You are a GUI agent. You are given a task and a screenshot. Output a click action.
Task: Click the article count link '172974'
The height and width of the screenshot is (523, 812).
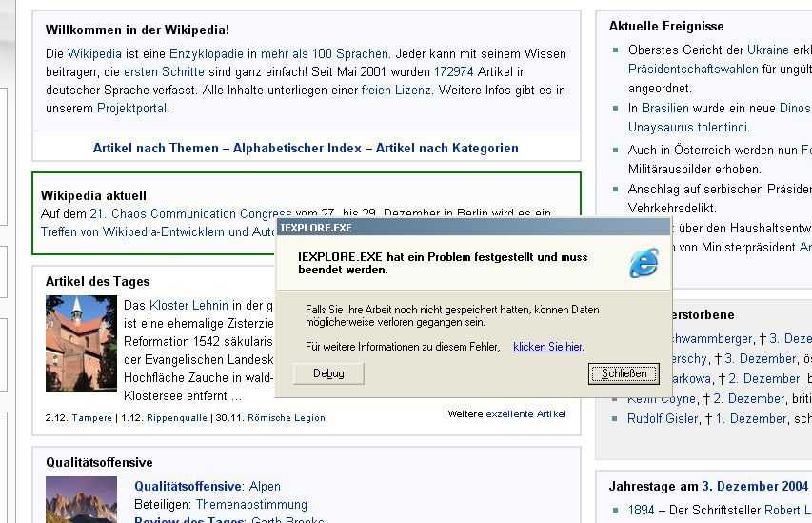tap(454, 72)
